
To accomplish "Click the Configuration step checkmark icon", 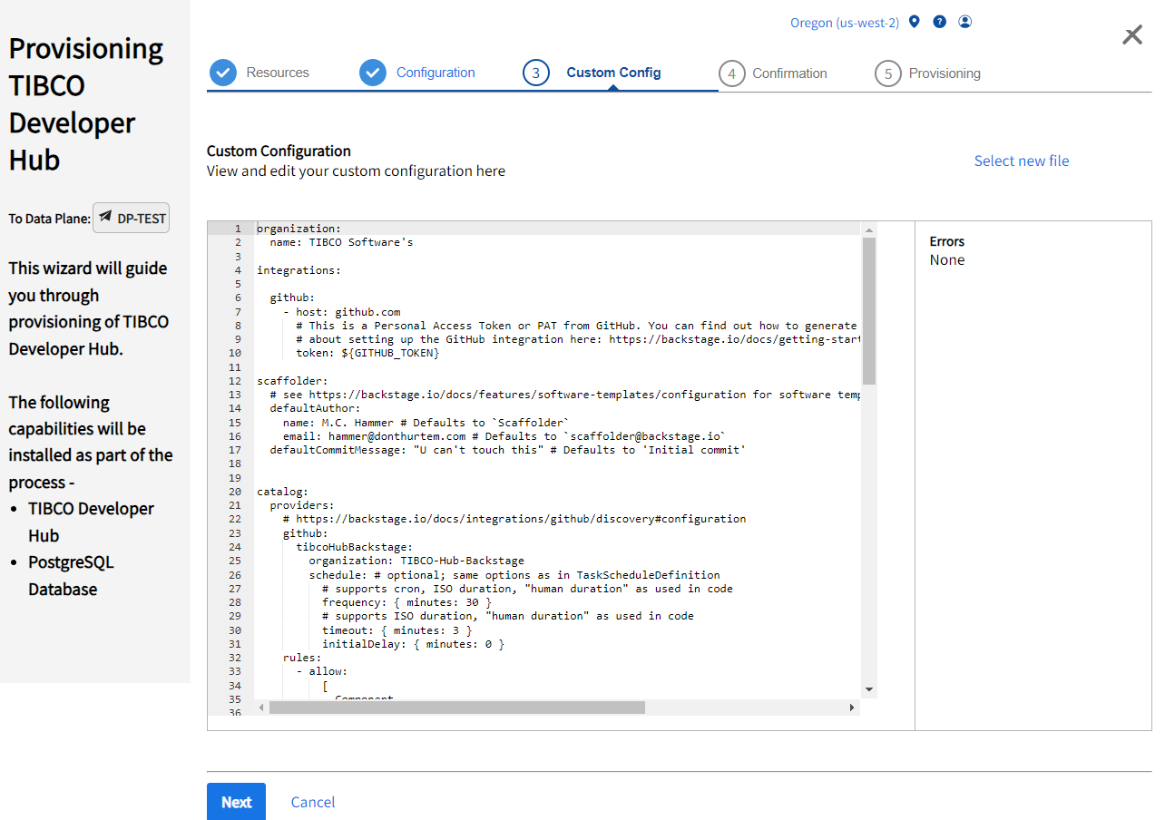I will pos(373,73).
